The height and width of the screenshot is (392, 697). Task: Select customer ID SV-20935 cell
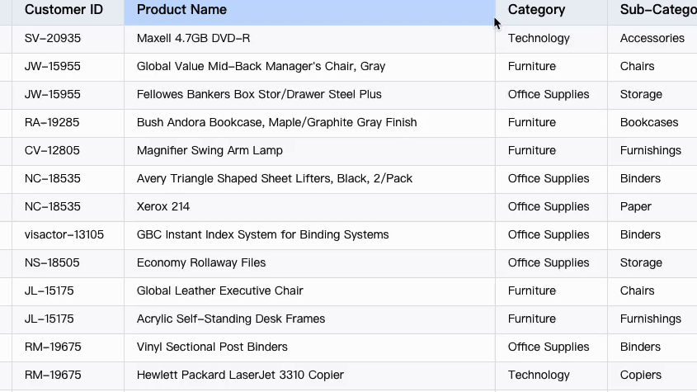[53, 39]
